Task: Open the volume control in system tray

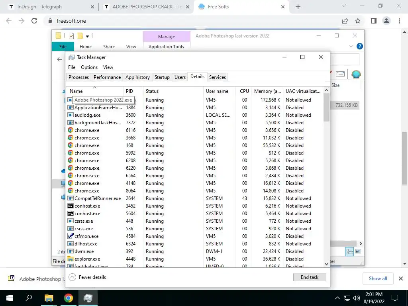Action: [x=357, y=298]
